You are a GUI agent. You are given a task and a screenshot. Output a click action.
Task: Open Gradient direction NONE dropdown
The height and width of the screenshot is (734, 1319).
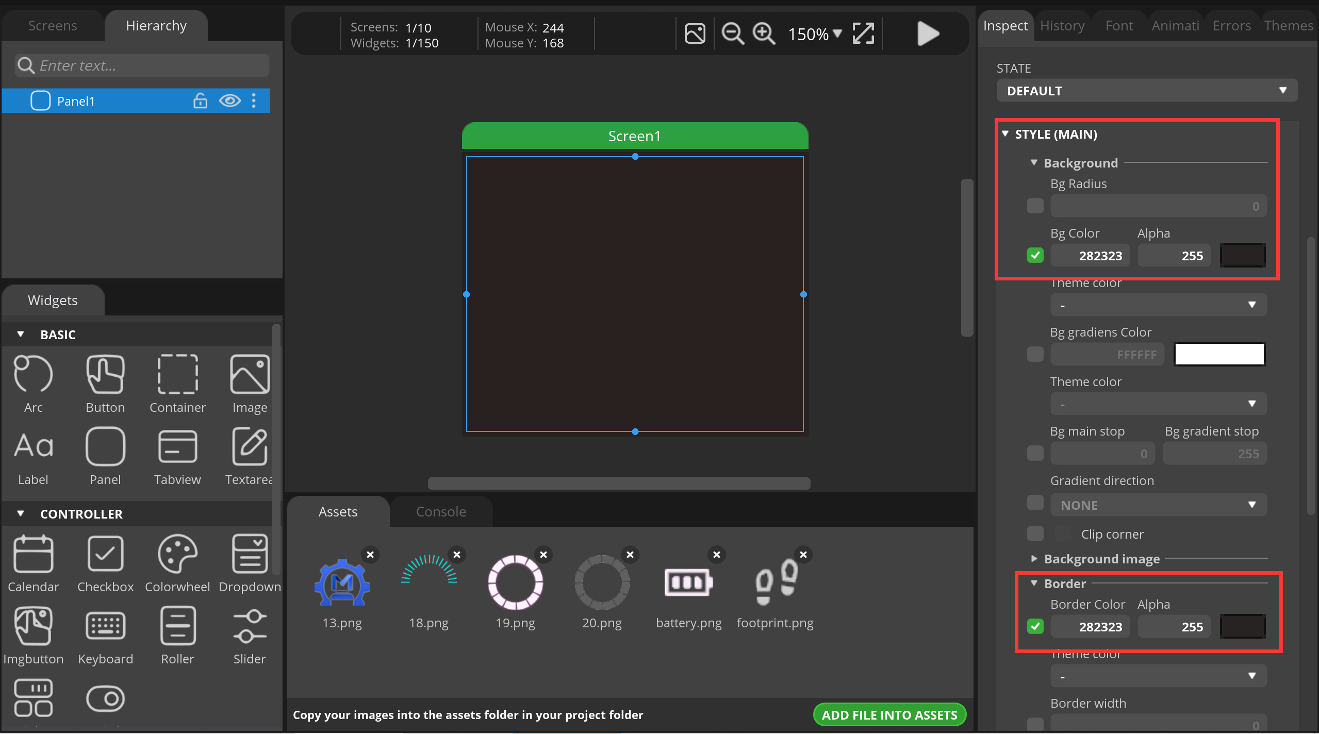click(x=1158, y=505)
